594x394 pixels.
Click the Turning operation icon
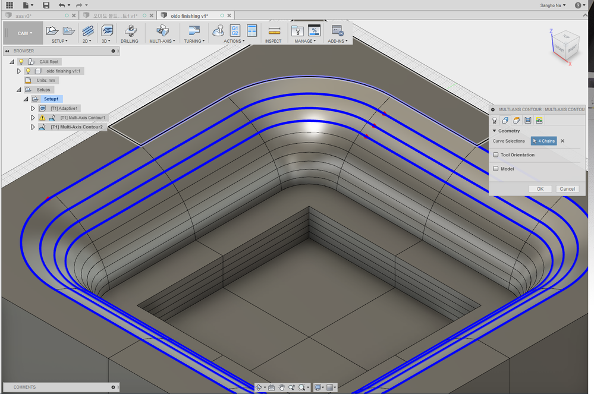194,31
